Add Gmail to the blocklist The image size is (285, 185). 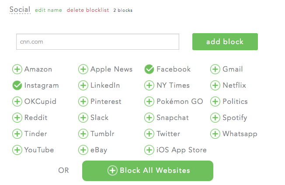pos(215,69)
